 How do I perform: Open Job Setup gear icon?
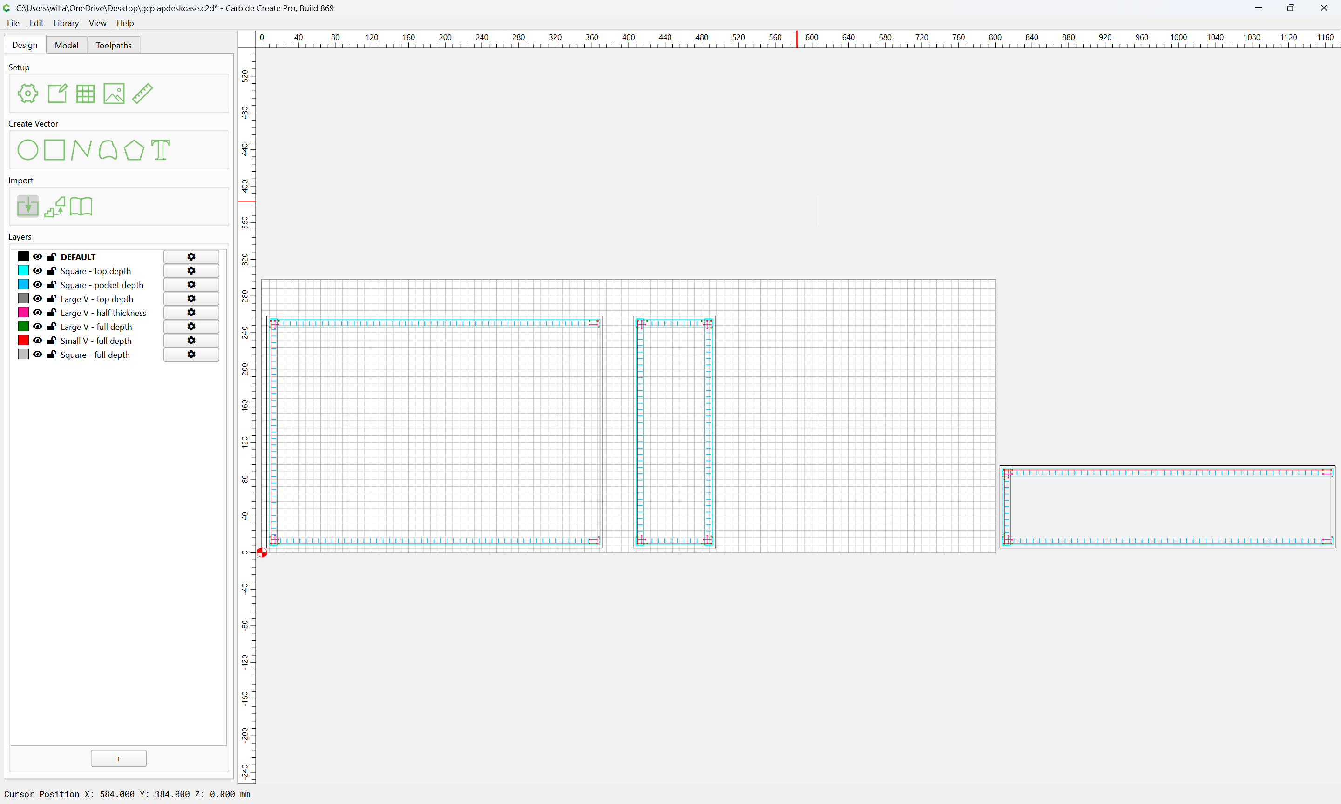point(27,93)
